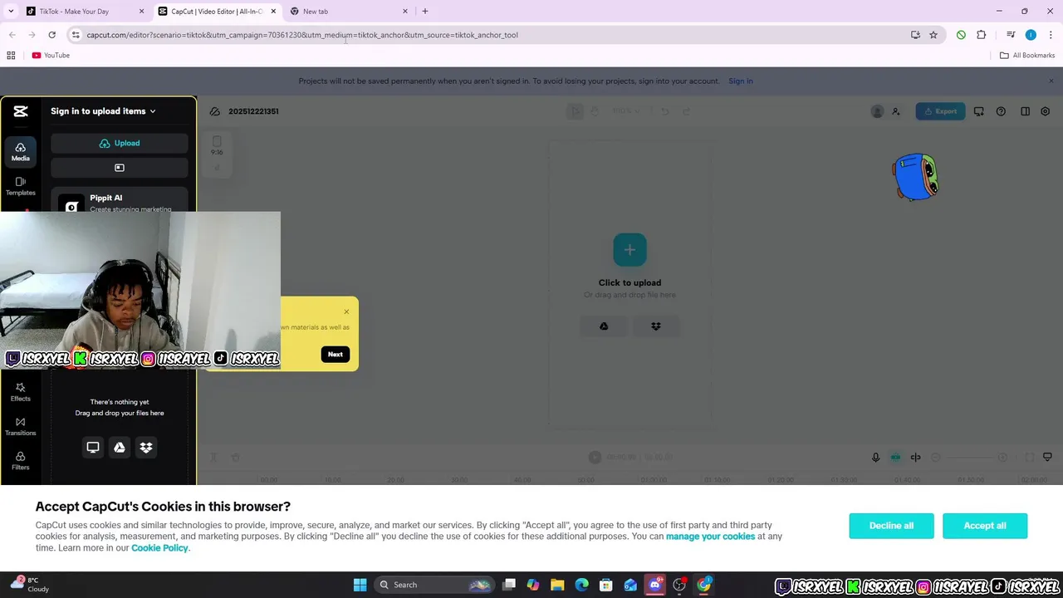
Task: Open the help question mark icon
Action: [x=1001, y=111]
